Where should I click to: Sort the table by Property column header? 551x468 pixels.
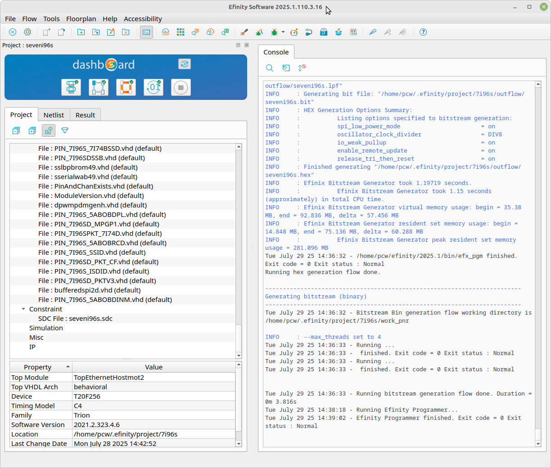click(41, 367)
